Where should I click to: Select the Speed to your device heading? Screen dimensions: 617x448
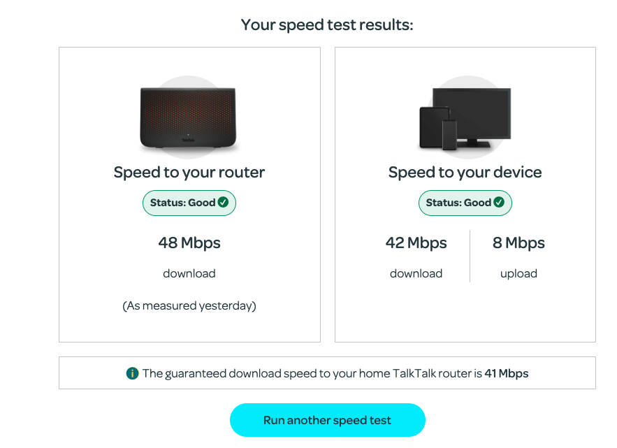[465, 172]
